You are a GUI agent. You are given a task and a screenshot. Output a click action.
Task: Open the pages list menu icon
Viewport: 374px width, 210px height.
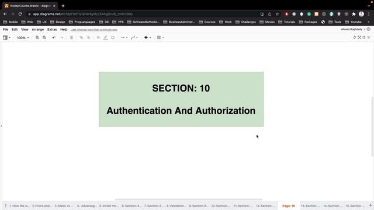pos(5,205)
